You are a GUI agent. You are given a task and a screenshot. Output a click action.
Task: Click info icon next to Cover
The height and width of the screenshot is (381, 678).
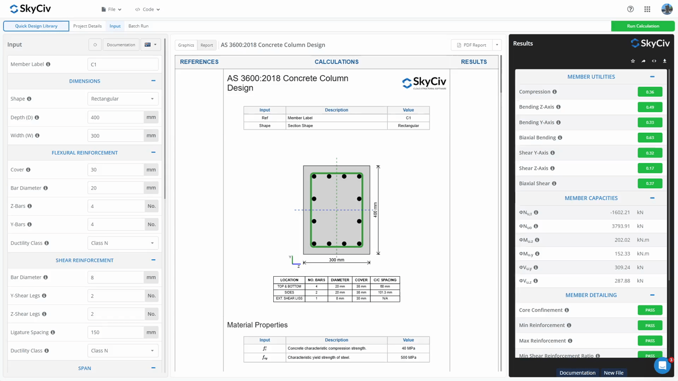pyautogui.click(x=28, y=170)
